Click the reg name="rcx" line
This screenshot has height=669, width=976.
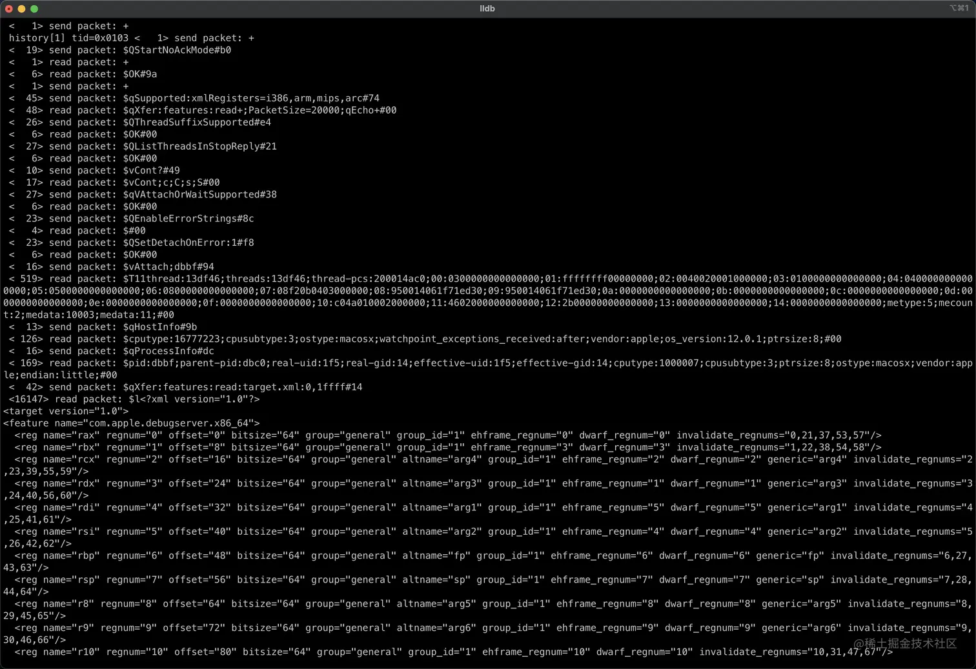(488, 465)
